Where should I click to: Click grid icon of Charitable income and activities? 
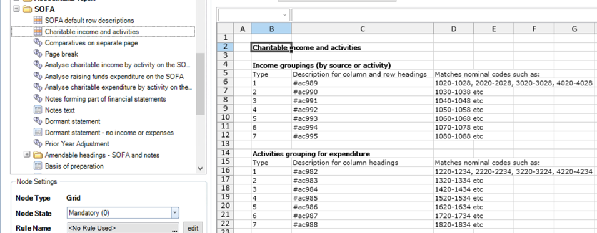(x=38, y=32)
